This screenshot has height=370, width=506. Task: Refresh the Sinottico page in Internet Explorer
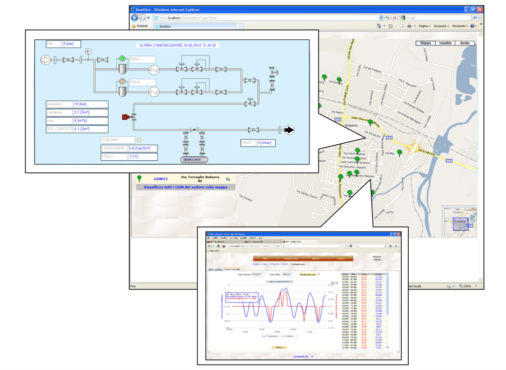pos(387,18)
